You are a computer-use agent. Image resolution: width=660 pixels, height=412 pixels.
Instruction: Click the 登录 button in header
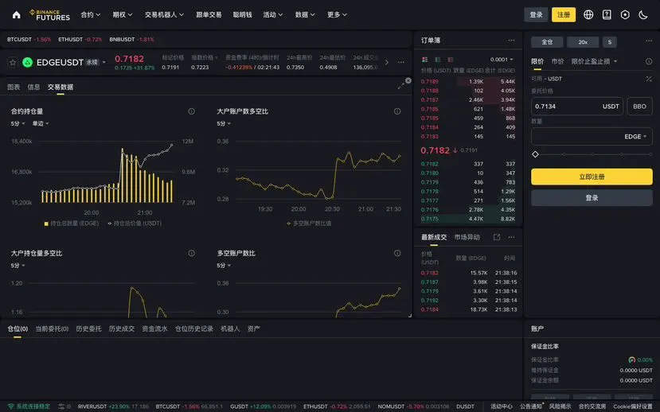pos(536,14)
